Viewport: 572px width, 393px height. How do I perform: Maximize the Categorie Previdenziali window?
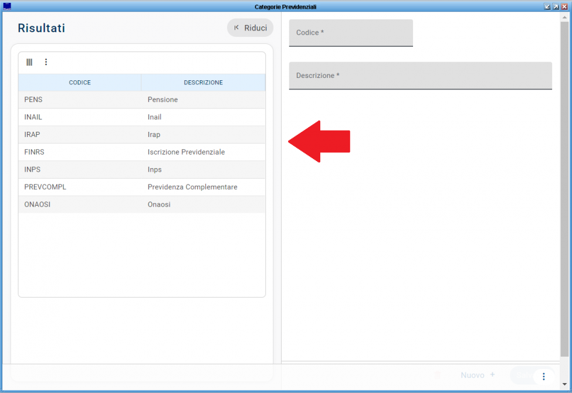556,6
